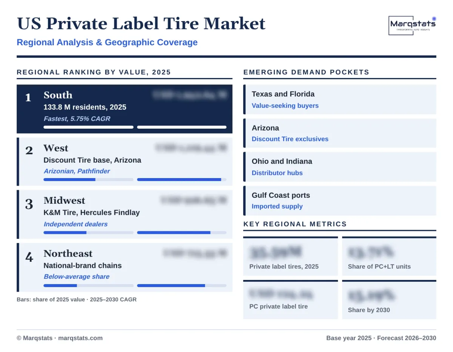Viewport: 453px width, 352px height.
Task: Click Arizonian, Pathfinder label
Action: click(x=77, y=171)
